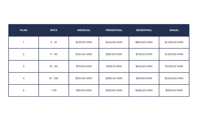Click the $561.60 MXN semestral price
The width and height of the screenshot is (198, 114).
point(144,78)
